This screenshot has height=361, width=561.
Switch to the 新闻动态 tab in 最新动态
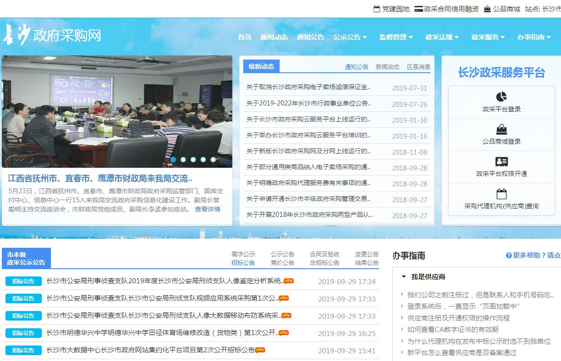click(387, 67)
